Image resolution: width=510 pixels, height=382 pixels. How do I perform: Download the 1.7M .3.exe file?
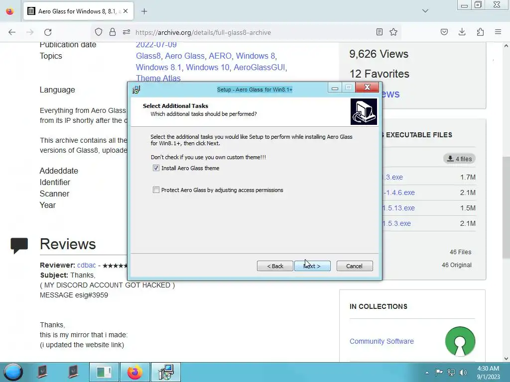[393, 177]
